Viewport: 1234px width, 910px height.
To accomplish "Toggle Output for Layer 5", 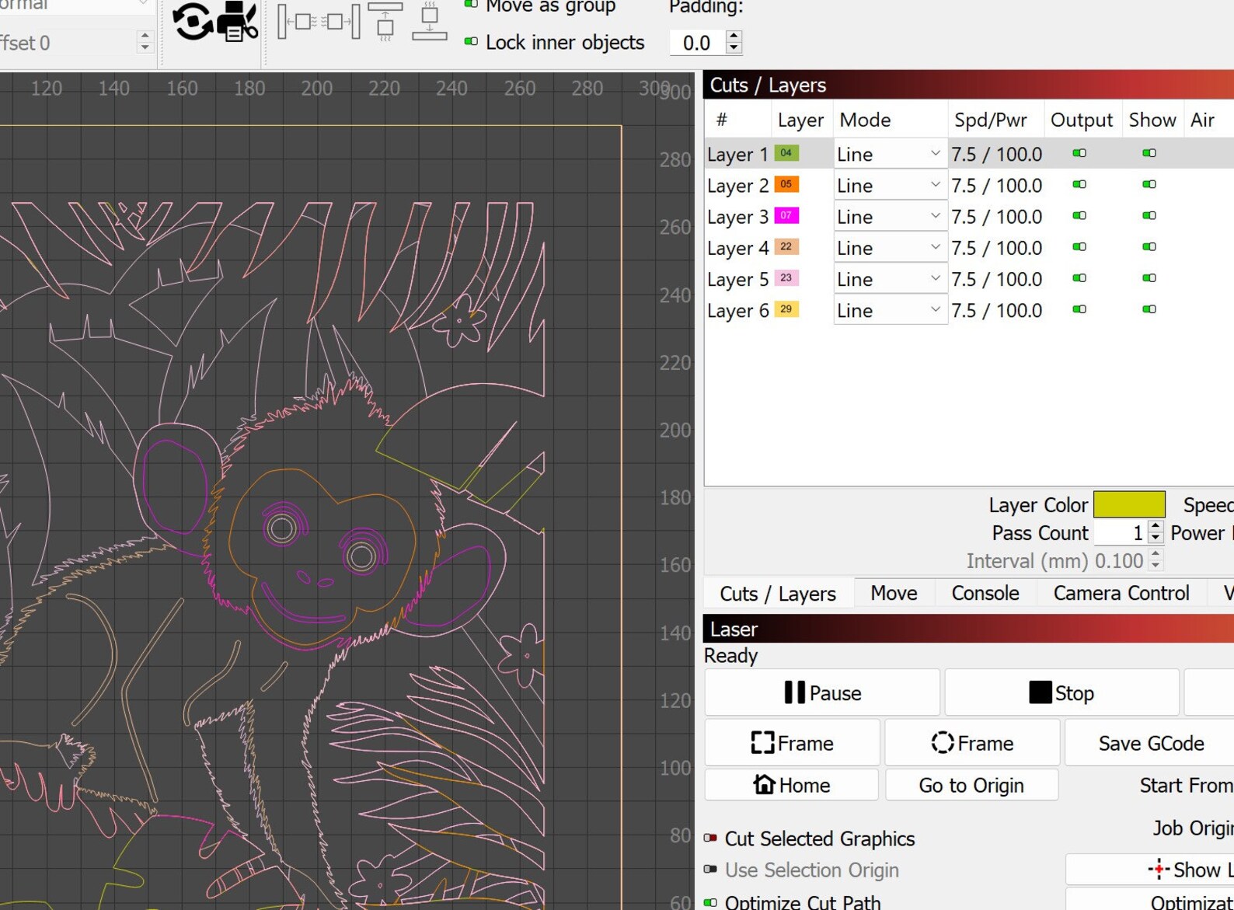I will (x=1079, y=277).
